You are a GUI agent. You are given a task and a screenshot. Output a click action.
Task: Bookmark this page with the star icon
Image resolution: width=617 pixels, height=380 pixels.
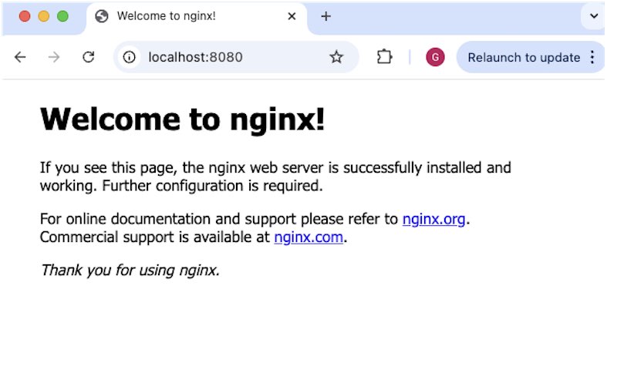click(336, 58)
